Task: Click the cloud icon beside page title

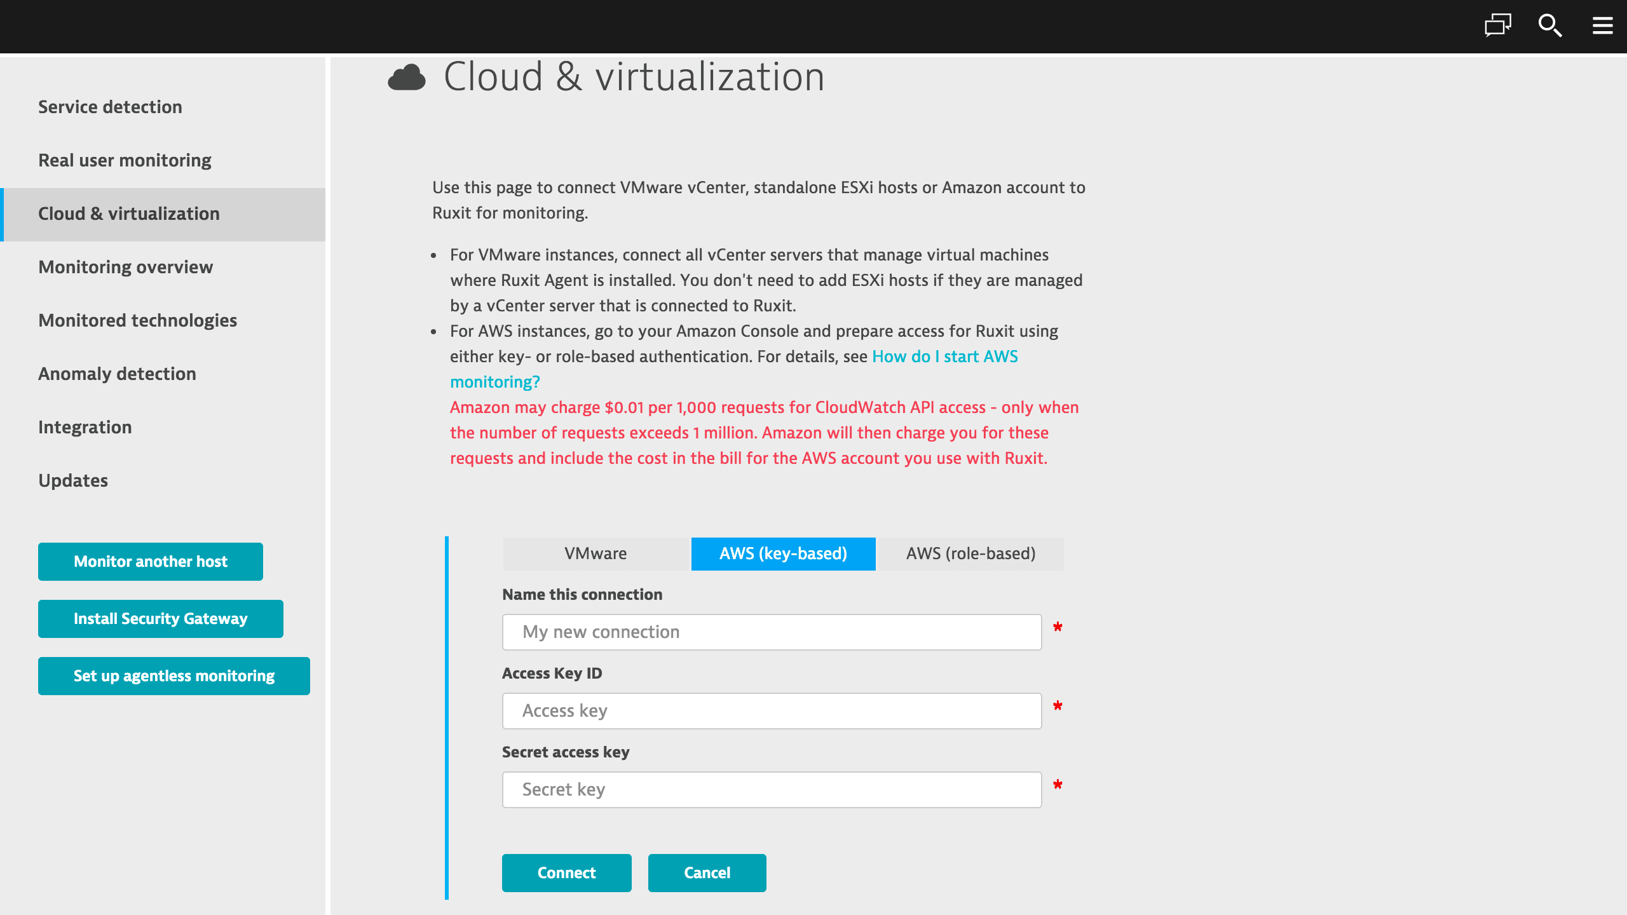Action: [x=407, y=78]
